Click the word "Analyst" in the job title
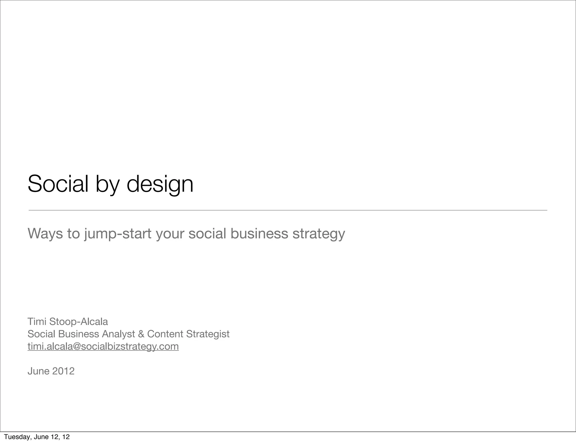 (118, 334)
